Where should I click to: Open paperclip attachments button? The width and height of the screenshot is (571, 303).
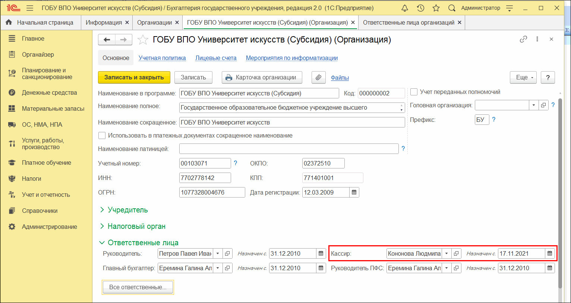318,78
